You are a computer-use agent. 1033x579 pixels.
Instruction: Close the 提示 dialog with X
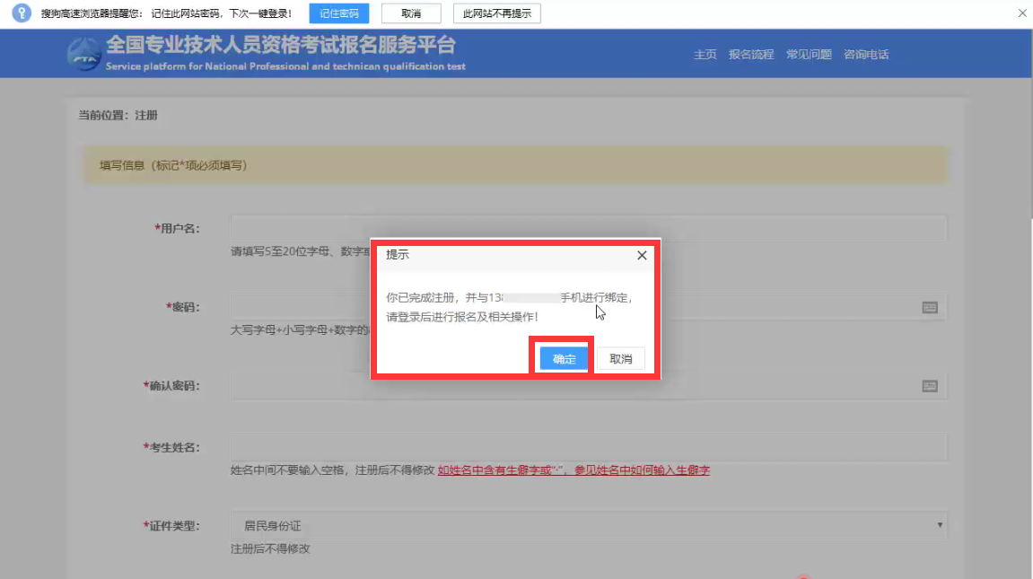coord(642,256)
